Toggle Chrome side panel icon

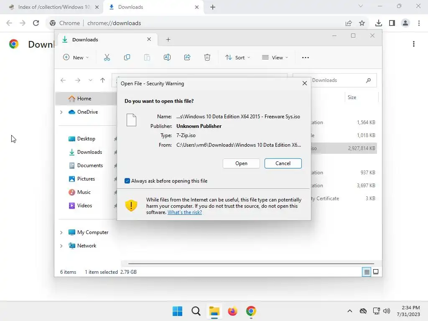point(392,23)
